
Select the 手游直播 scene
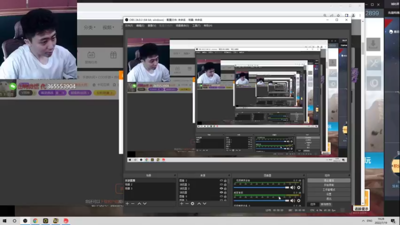pos(149,180)
